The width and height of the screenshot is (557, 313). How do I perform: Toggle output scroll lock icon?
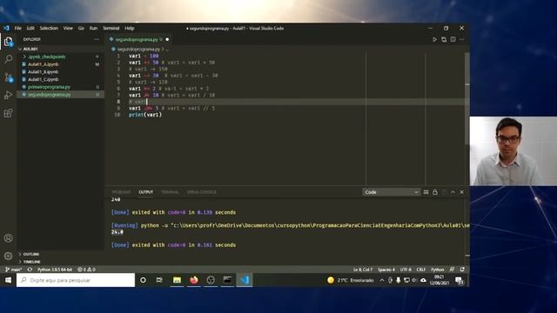point(435,192)
